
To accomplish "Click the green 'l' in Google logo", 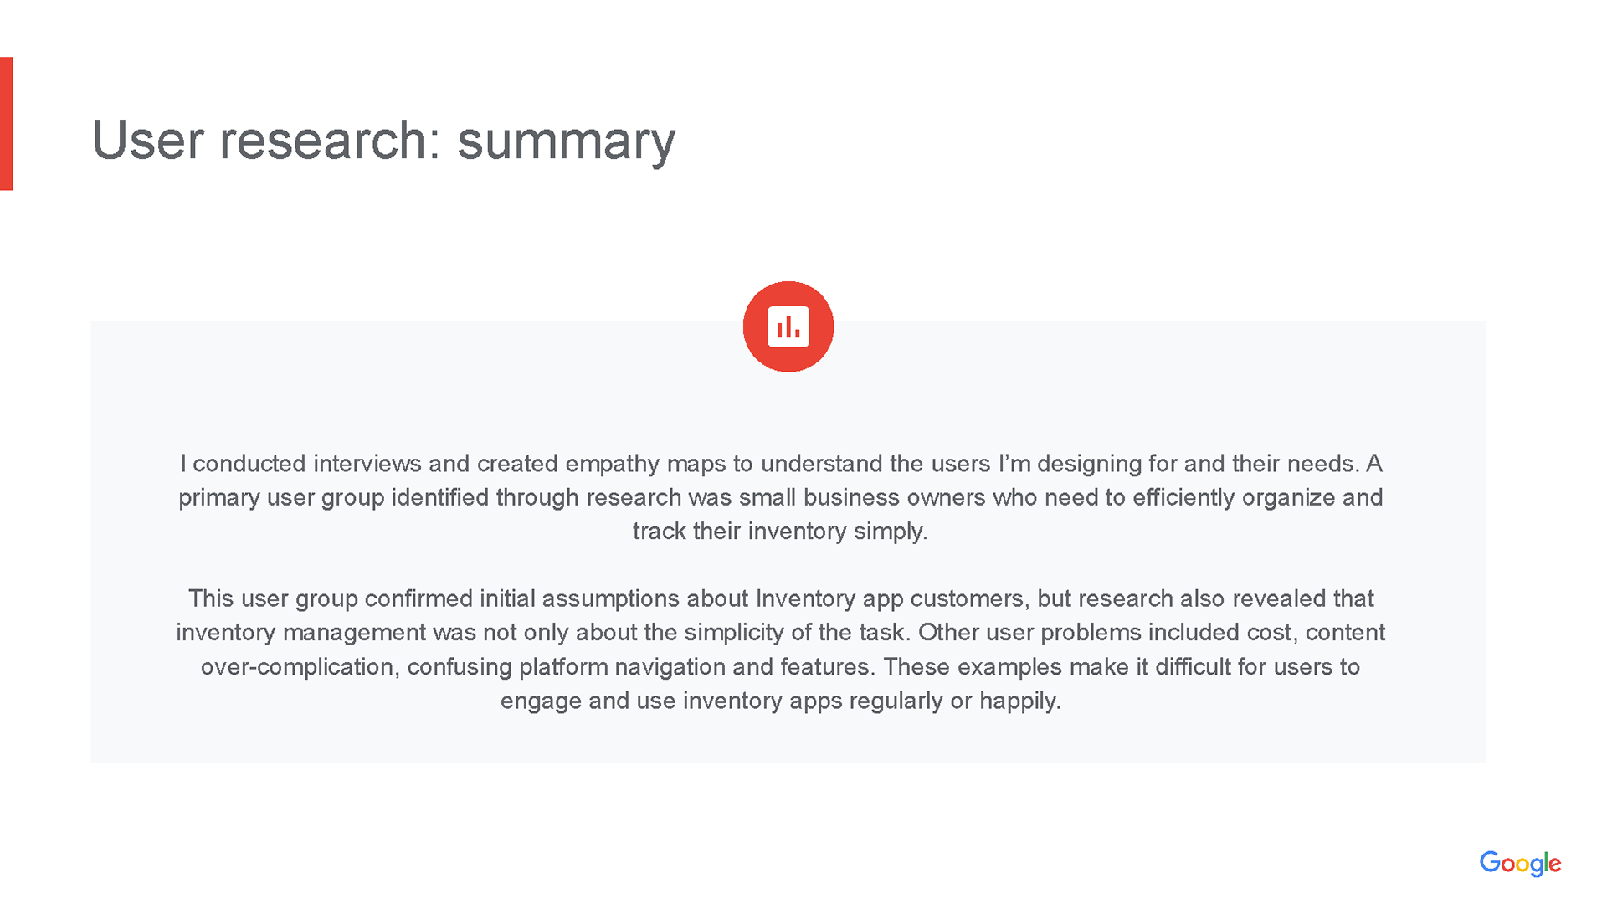I will coord(1547,861).
